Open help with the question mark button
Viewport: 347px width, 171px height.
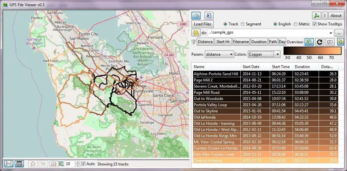click(324, 16)
